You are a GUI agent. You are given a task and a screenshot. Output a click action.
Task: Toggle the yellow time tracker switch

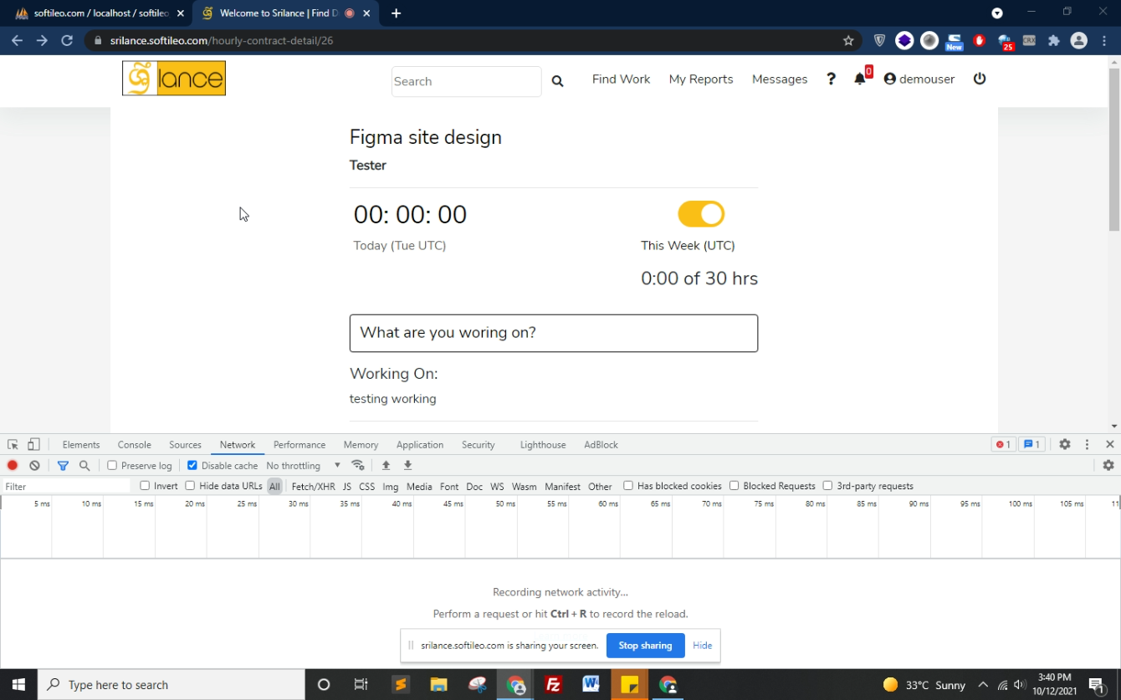tap(701, 214)
